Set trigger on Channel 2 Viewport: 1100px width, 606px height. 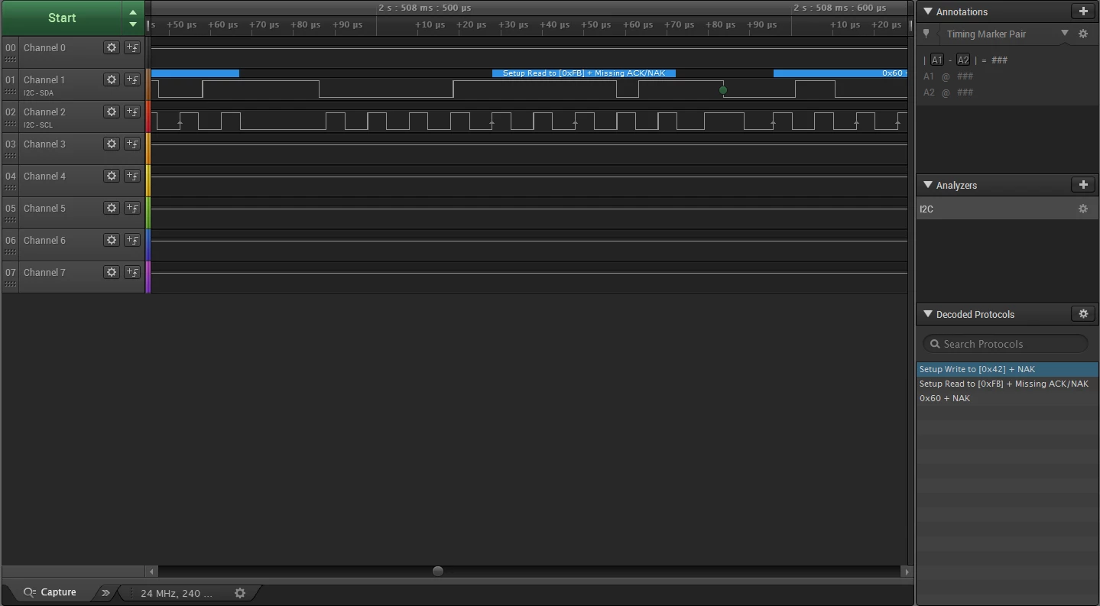(132, 112)
